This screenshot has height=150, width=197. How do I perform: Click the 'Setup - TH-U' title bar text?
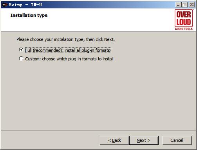[x=25, y=5]
